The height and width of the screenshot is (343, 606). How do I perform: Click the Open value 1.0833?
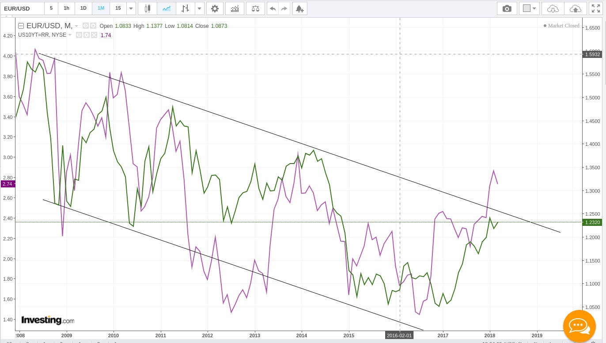tap(123, 26)
